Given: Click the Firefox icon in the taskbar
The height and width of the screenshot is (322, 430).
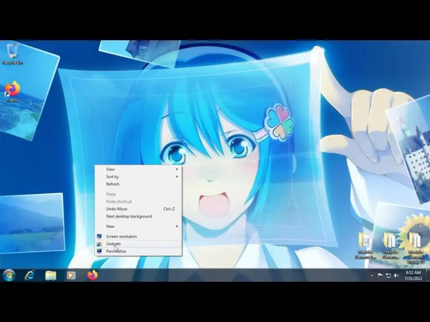Looking at the screenshot, I should 92,275.
